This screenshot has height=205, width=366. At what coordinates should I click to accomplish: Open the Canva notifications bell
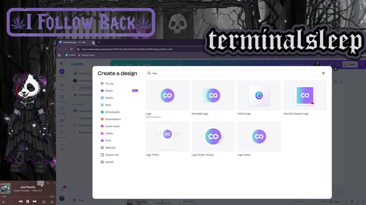pyautogui.click(x=62, y=189)
